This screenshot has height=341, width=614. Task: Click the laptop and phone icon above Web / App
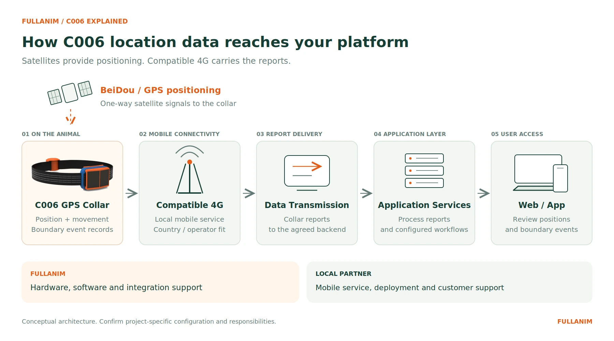pos(541,173)
